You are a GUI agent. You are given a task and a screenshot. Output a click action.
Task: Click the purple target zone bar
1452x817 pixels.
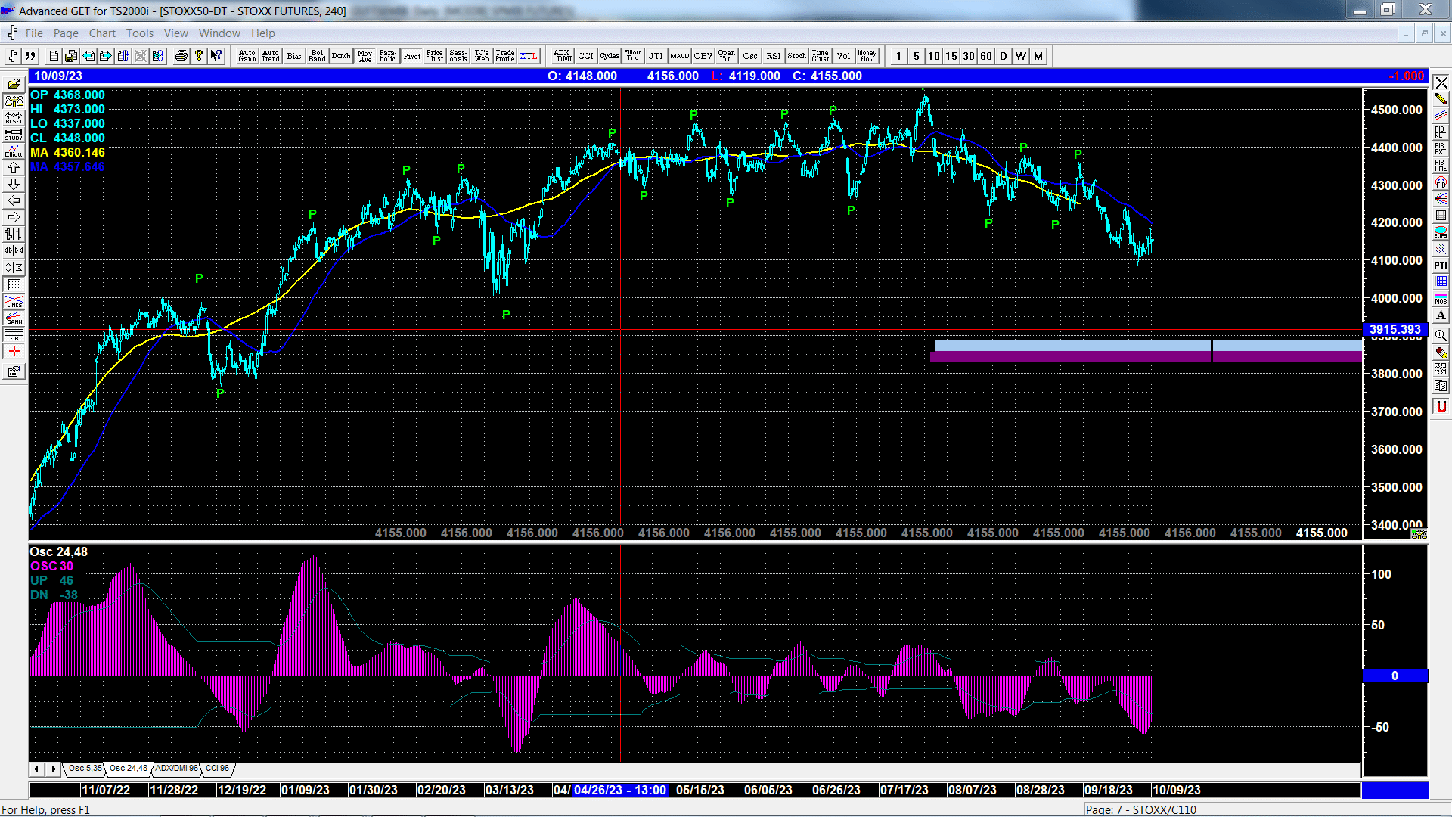(x=1146, y=357)
